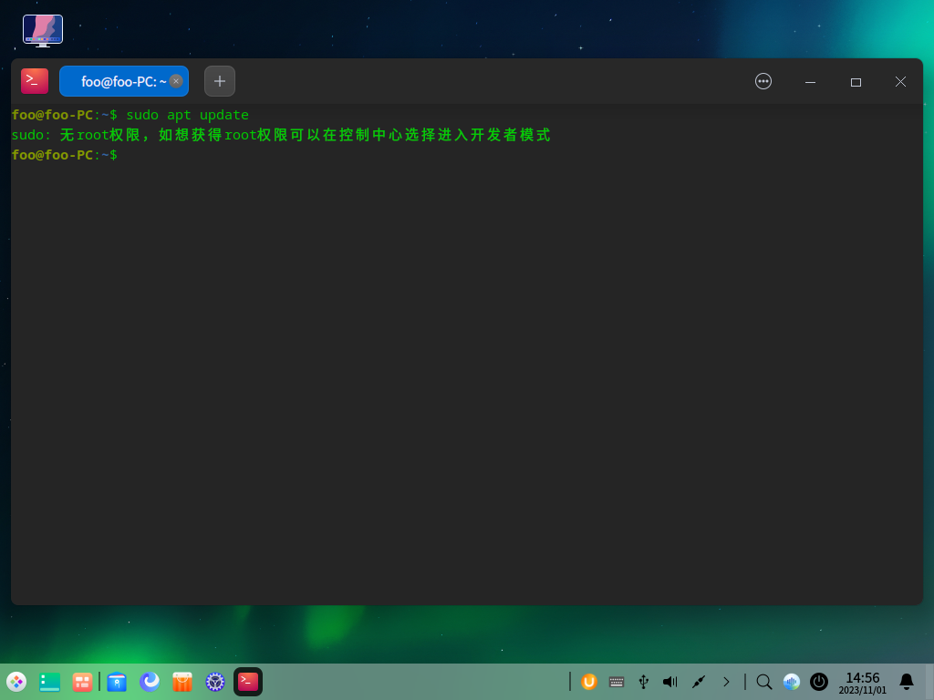
Task: Open the USB device tray icon
Action: coord(643,681)
